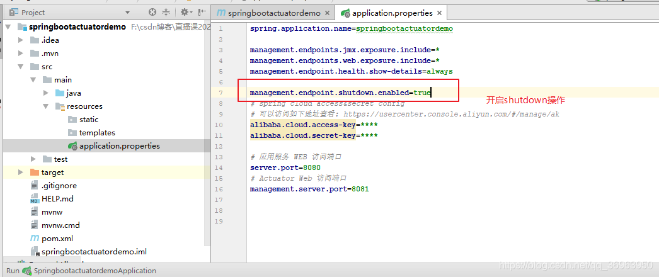Select the HELP.md file

pos(57,198)
